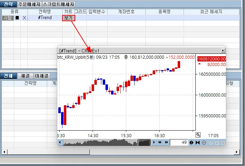The height and width of the screenshot is (166, 245).
Task: Click the 그리드 column header
Action: (x=81, y=12)
